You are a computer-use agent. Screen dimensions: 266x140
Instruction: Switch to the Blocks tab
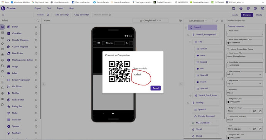[259, 15]
